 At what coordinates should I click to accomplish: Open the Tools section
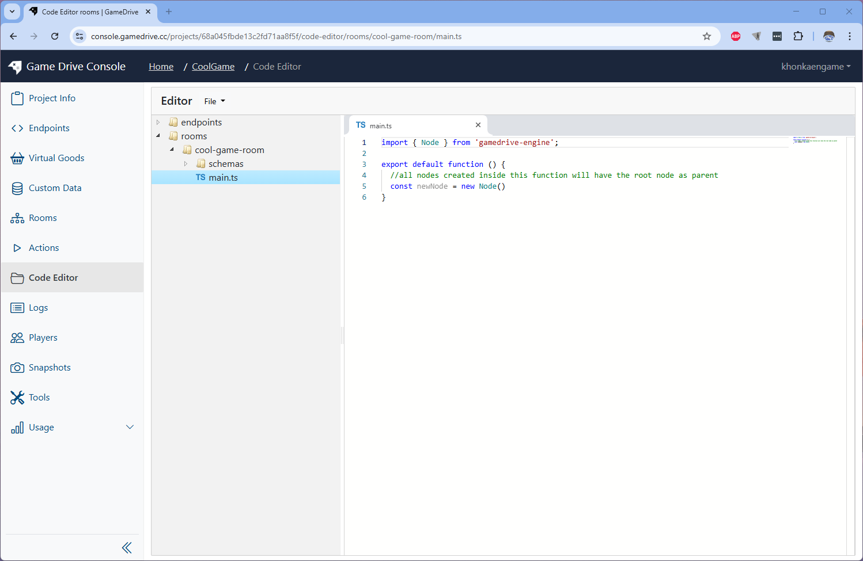point(39,397)
